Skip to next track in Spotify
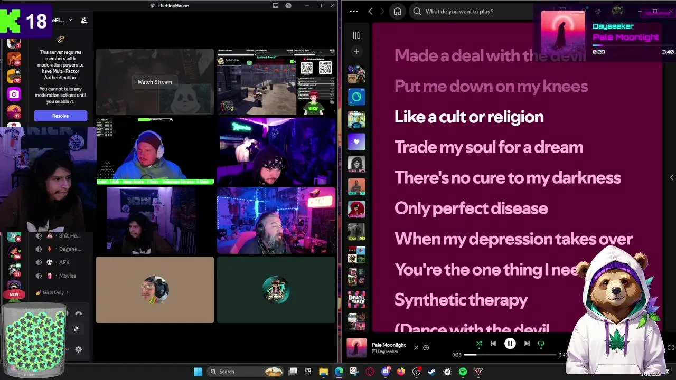Image resolution: width=676 pixels, height=380 pixels. click(x=527, y=344)
